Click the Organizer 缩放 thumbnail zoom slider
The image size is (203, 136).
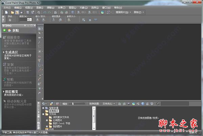coord(77,104)
